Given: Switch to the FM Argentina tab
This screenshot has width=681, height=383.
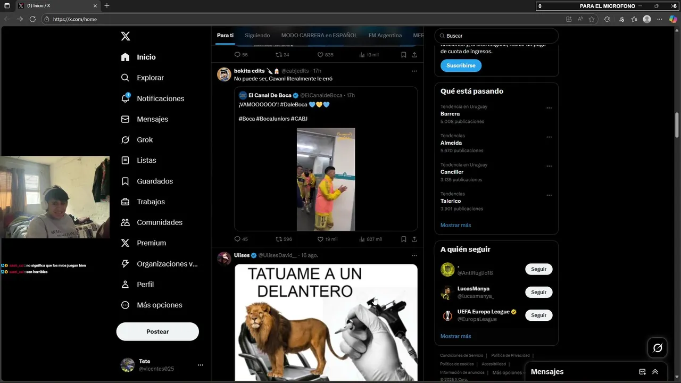Looking at the screenshot, I should 385,36.
